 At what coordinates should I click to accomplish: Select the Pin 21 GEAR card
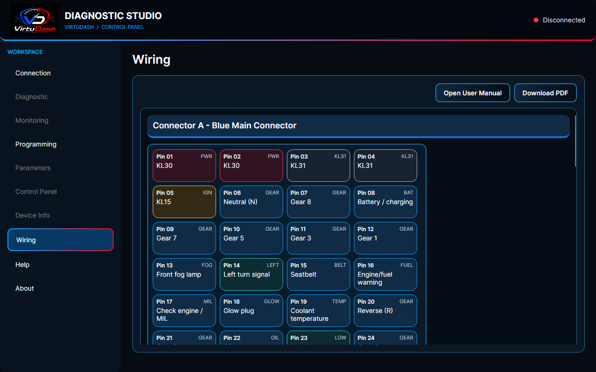[x=184, y=338]
